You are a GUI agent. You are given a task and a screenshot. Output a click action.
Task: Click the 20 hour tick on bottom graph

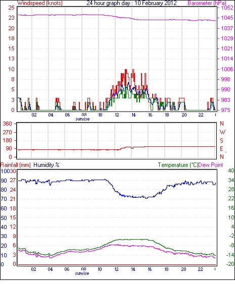tap(183, 269)
